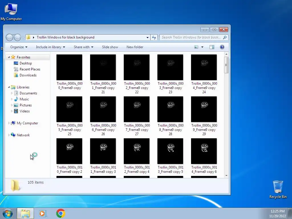Select the Downloads folder icon
The width and height of the screenshot is (292, 219).
(x=16, y=75)
